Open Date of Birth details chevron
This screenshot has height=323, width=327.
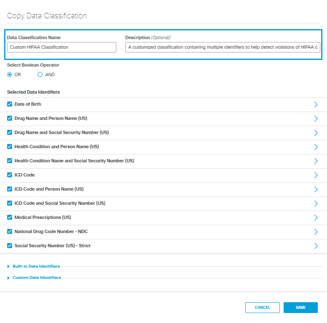[316, 104]
